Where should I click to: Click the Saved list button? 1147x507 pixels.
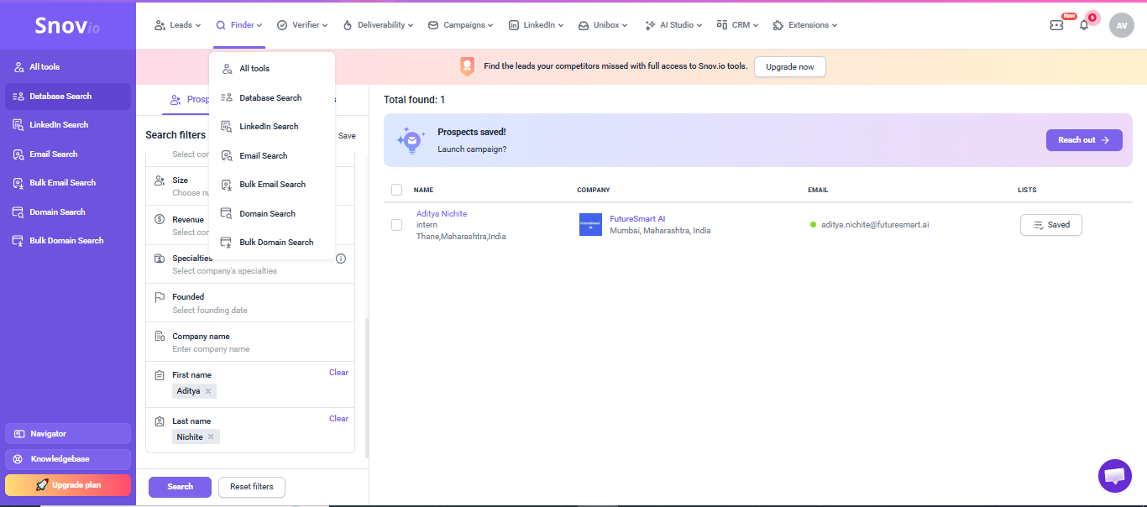tap(1051, 225)
